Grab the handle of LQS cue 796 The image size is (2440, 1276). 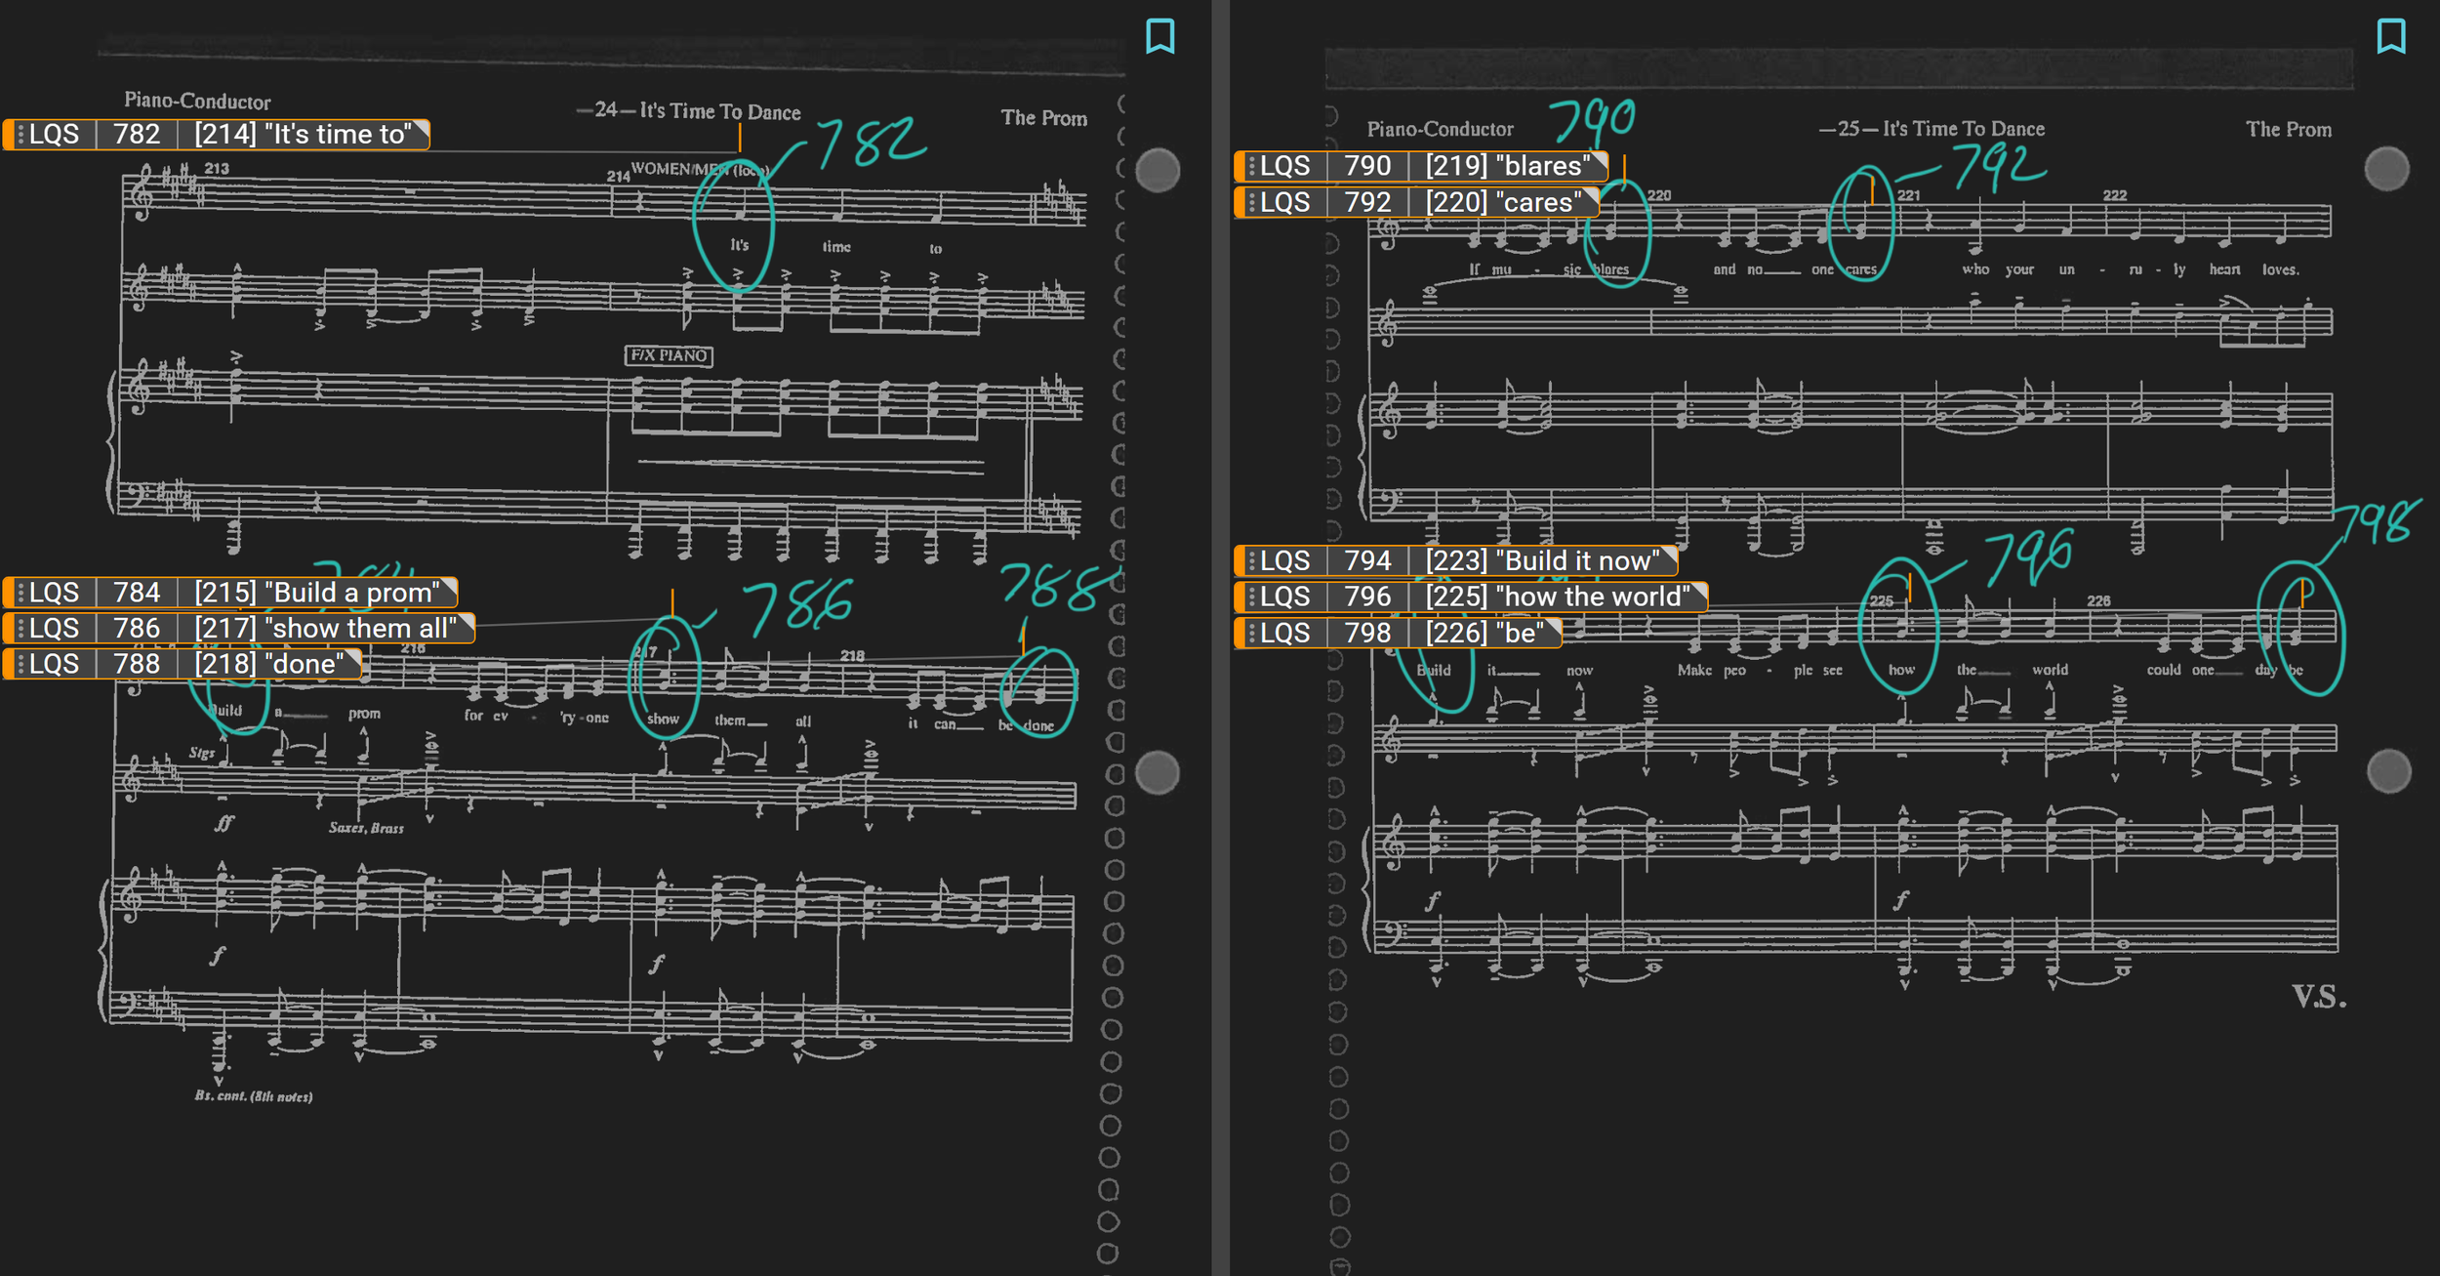[x=1251, y=597]
